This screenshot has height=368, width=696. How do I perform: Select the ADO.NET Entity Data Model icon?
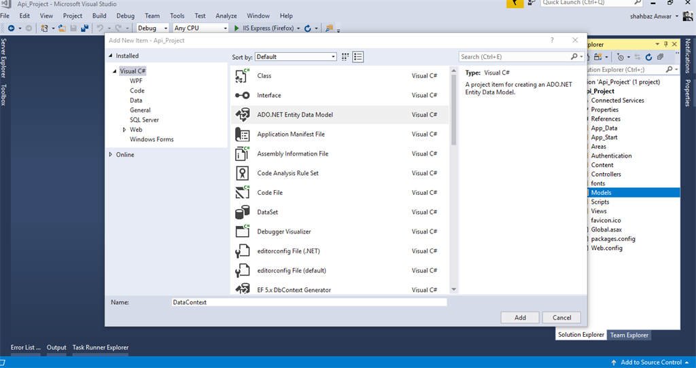[243, 115]
